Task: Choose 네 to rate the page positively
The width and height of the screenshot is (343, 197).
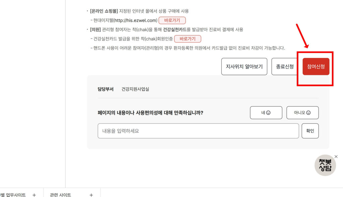Action: click(266, 112)
